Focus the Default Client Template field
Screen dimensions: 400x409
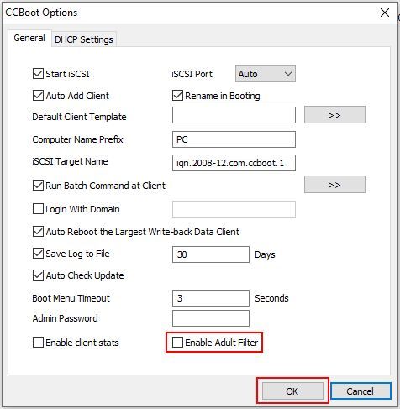[x=234, y=115]
